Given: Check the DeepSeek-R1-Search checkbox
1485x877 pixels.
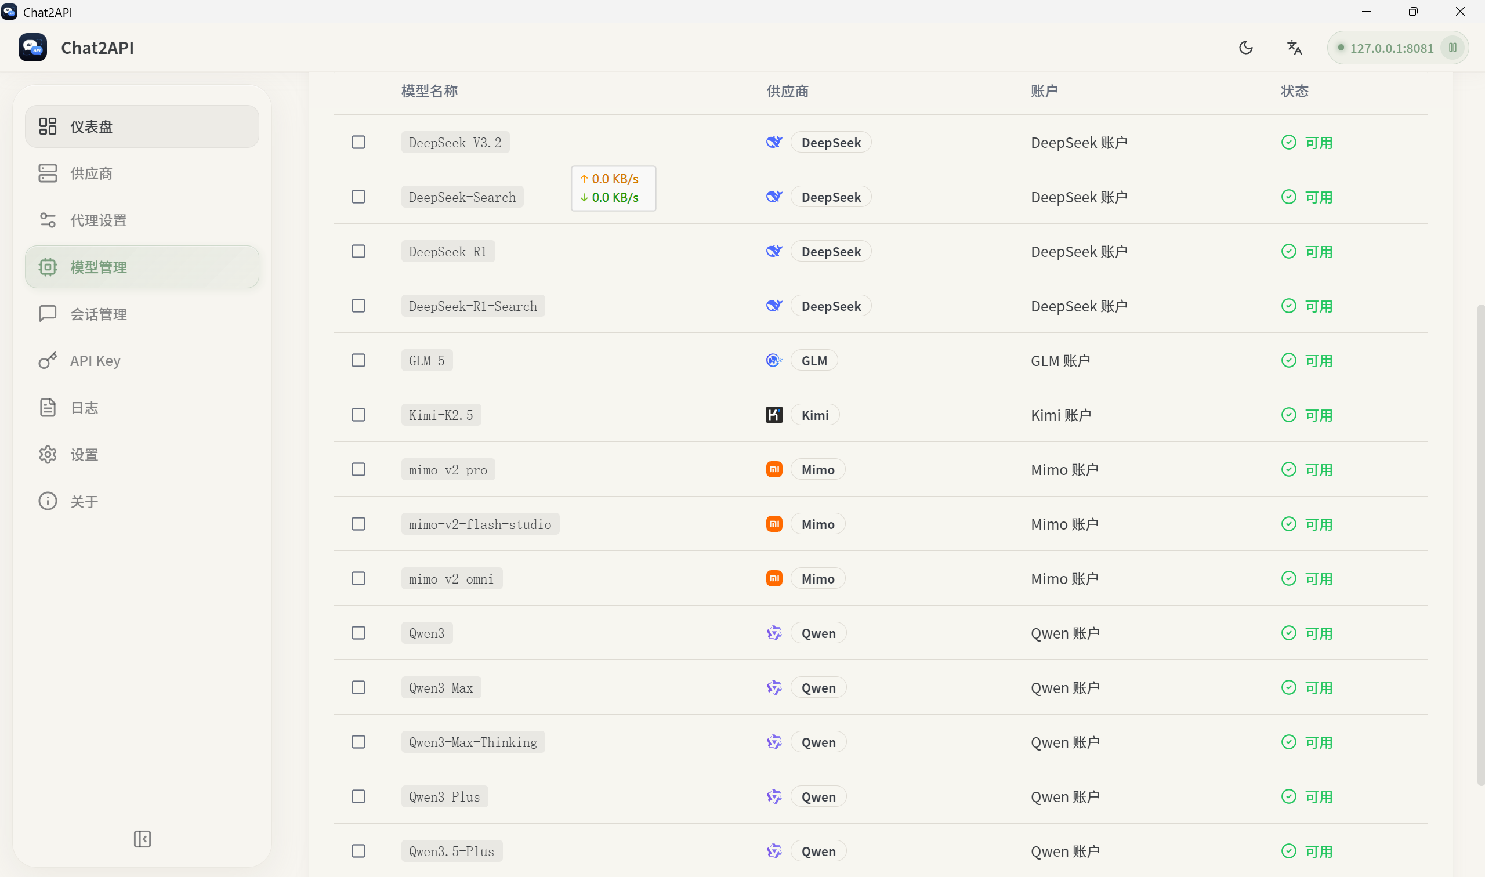Looking at the screenshot, I should pyautogui.click(x=358, y=306).
